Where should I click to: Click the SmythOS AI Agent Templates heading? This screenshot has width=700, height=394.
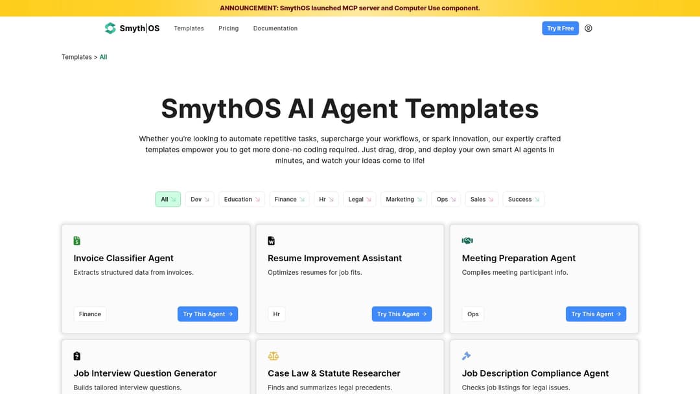click(x=349, y=108)
